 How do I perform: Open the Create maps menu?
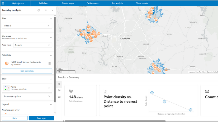coord(68,3)
